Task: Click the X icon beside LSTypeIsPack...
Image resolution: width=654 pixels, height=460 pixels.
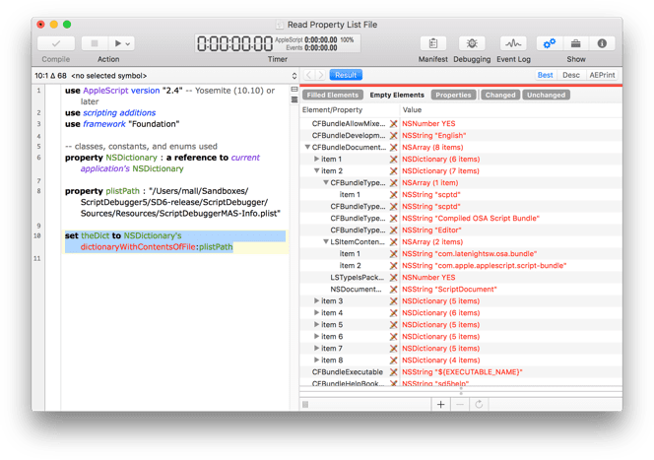Action: 393,278
